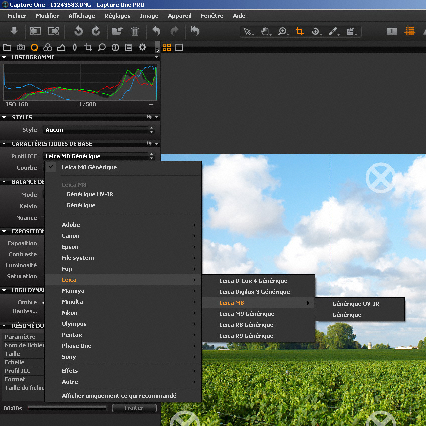
Task: Rotate the image counter-clockwise
Action: point(78,31)
